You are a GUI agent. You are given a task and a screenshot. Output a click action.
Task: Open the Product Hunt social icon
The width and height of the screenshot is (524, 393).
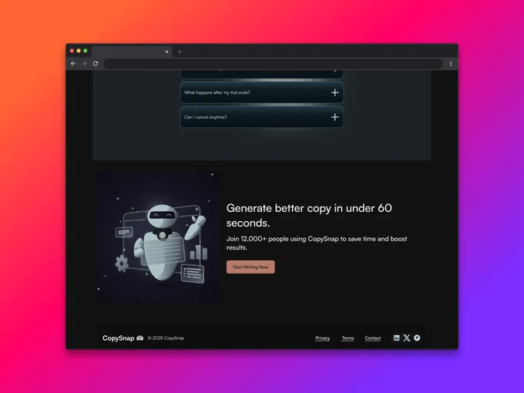click(417, 338)
